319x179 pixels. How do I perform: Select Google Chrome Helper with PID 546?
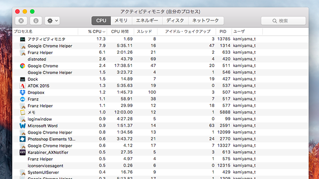[x=160, y=73]
